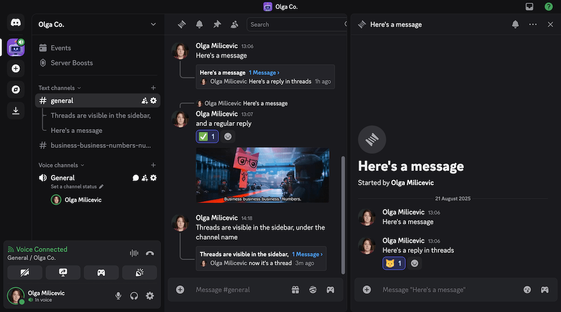Edit #general channel settings gear
The height and width of the screenshot is (312, 561).
[153, 101]
